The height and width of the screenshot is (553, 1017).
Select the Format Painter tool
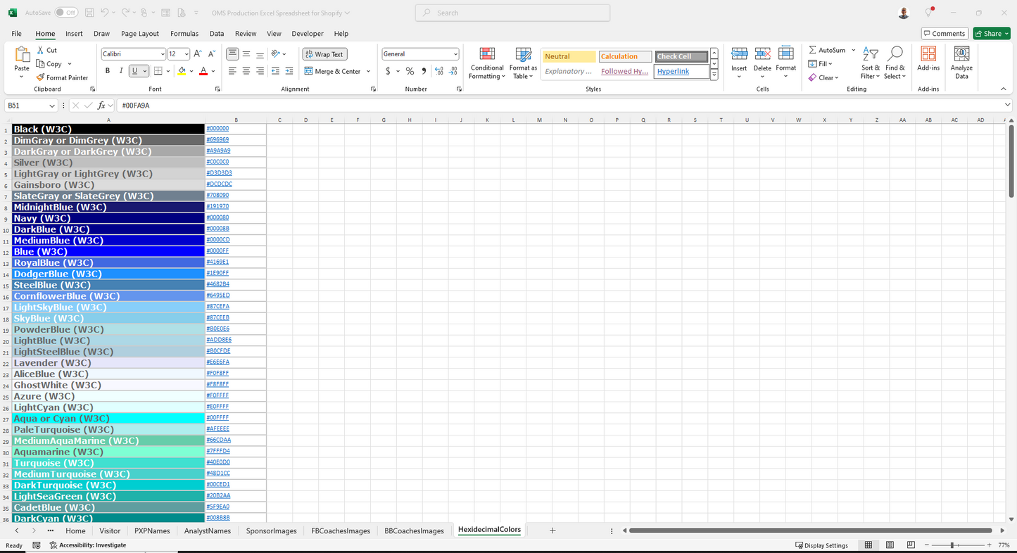[x=62, y=77]
